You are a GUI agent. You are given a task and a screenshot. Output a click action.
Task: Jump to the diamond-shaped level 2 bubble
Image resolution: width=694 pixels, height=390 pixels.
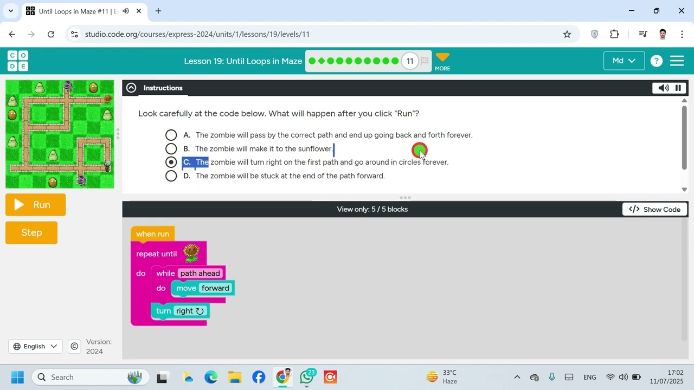322,61
